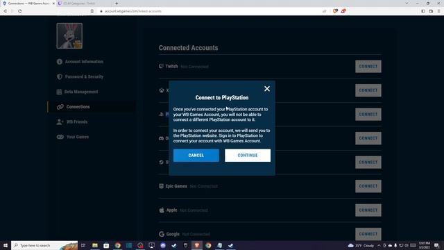Image resolution: width=444 pixels, height=250 pixels.
Task: Open Discord from taskbar
Action: click(x=163, y=245)
